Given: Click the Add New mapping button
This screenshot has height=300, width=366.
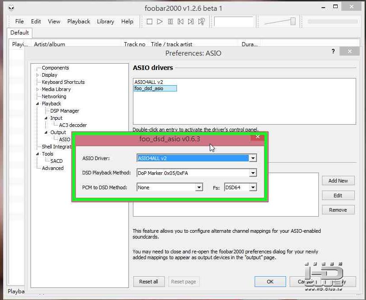Looking at the screenshot, I should pos(338,181).
